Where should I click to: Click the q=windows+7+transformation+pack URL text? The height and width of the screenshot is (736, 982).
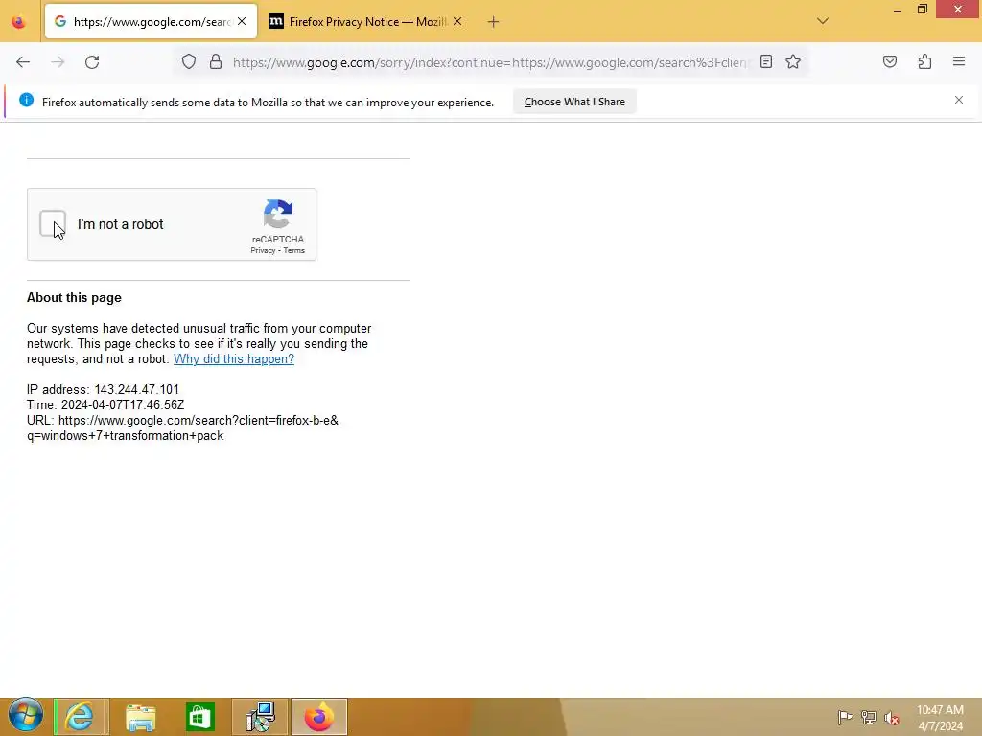[126, 436]
